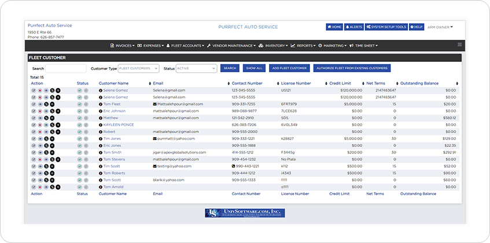The width and height of the screenshot is (490, 243).
Task: Click the UnivSoftware.com footer banner
Action: click(245, 213)
